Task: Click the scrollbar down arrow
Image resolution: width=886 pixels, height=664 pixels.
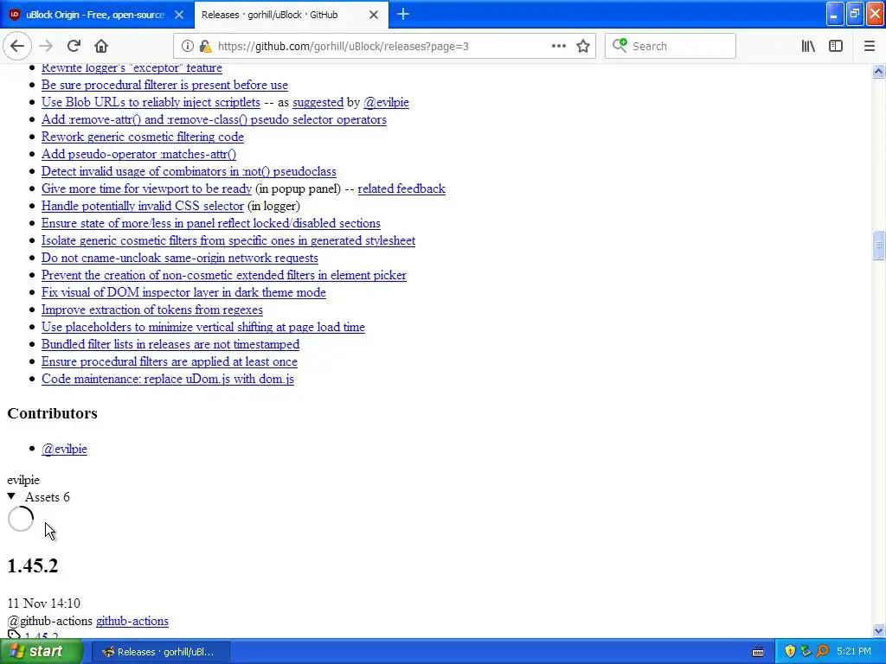Action: (x=878, y=630)
